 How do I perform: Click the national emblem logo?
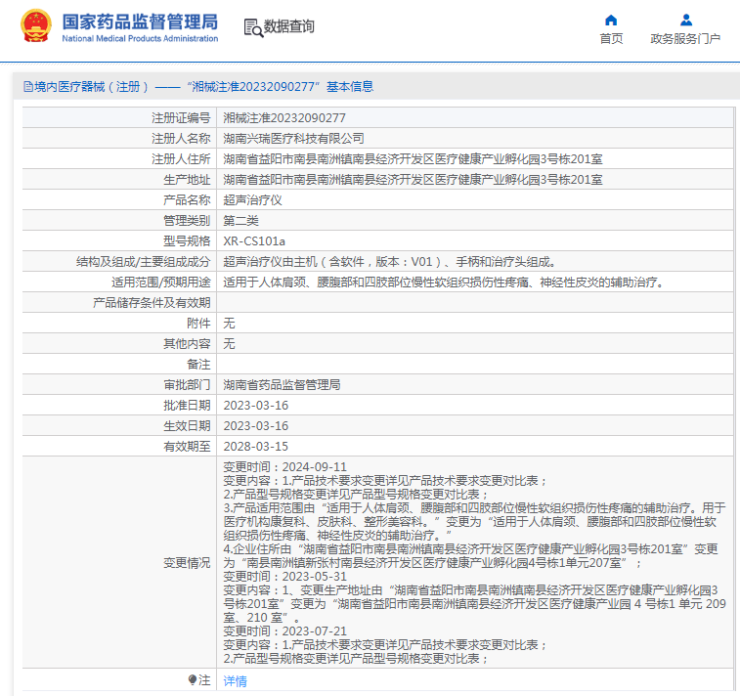[36, 26]
